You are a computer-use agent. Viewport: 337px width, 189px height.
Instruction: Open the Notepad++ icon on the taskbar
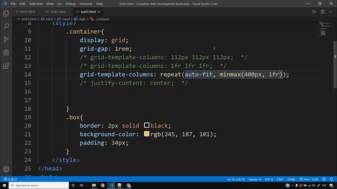pyautogui.click(x=120, y=185)
